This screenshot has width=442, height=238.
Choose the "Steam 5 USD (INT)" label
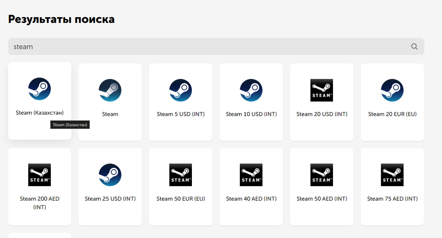(181, 114)
